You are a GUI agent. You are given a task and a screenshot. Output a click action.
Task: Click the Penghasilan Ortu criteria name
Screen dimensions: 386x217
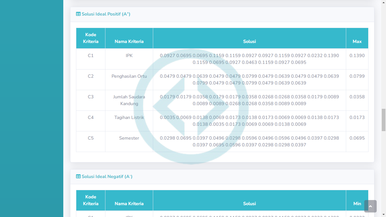(x=129, y=76)
